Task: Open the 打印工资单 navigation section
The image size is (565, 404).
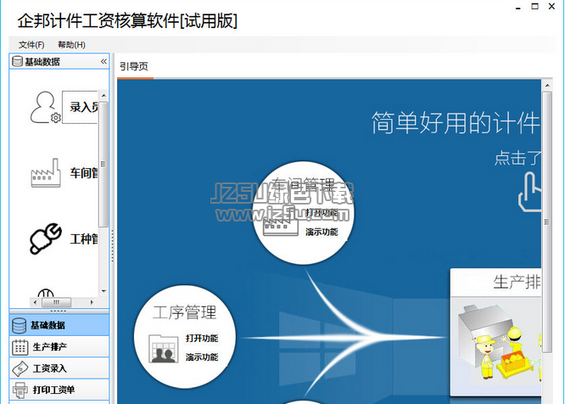Action: coord(59,390)
